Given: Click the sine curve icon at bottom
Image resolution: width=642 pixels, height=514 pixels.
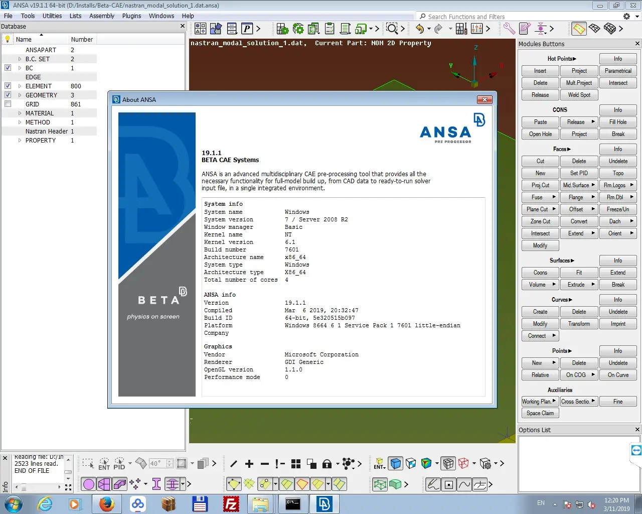Looking at the screenshot, I should [464, 484].
